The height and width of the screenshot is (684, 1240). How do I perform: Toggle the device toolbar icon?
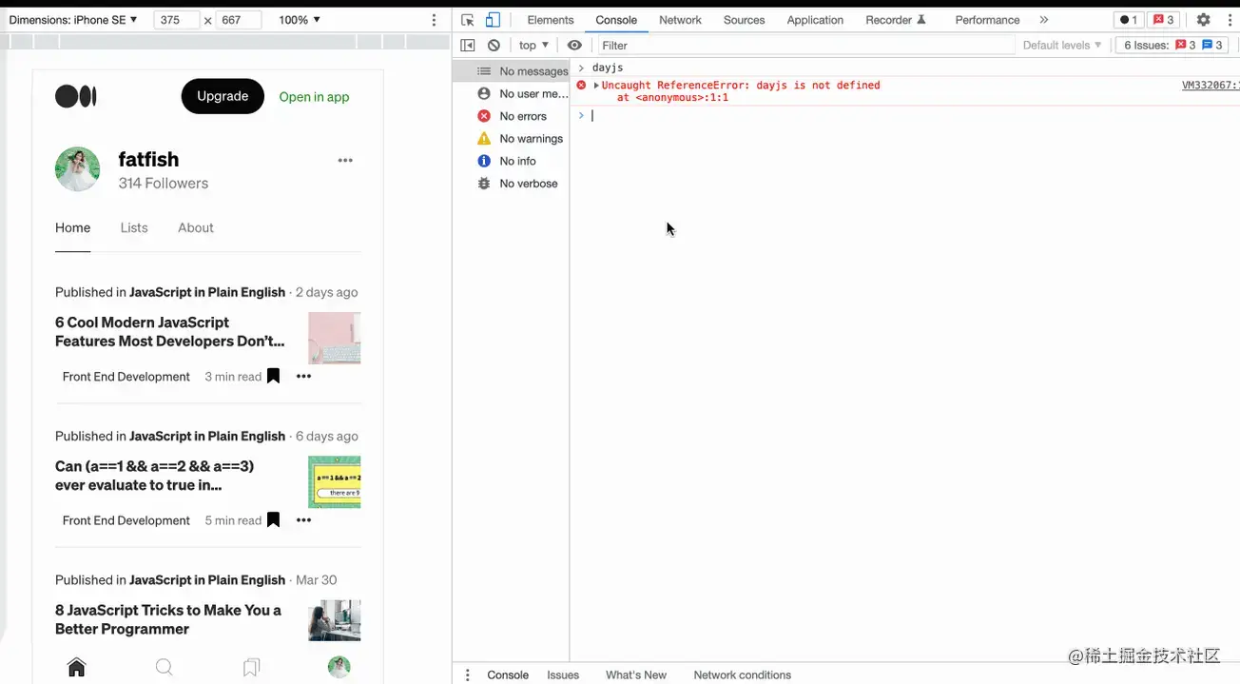click(493, 20)
